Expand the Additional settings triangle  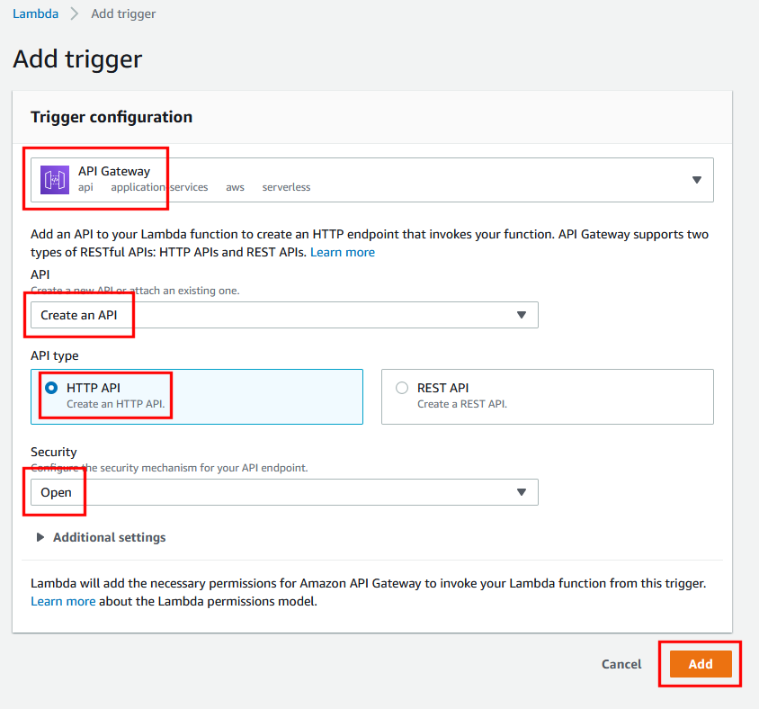pyautogui.click(x=40, y=537)
